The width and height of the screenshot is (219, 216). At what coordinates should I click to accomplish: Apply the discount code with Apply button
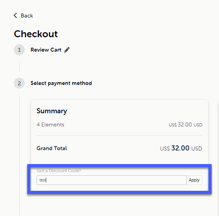click(194, 180)
